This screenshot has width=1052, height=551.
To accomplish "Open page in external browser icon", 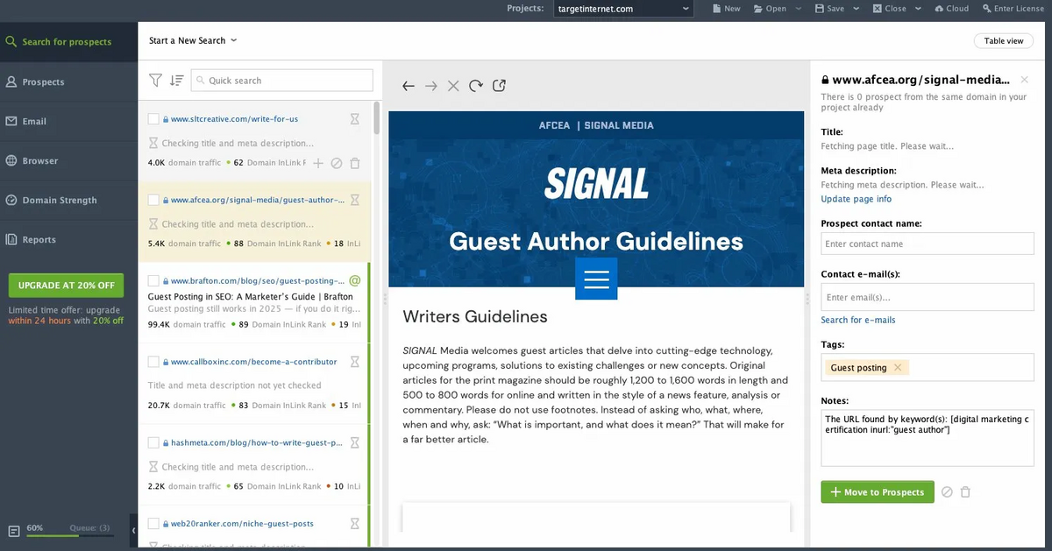I will [x=499, y=86].
